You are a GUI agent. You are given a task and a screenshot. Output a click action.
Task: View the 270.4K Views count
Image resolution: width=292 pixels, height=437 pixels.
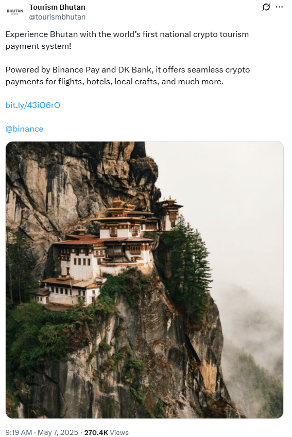coord(107,432)
